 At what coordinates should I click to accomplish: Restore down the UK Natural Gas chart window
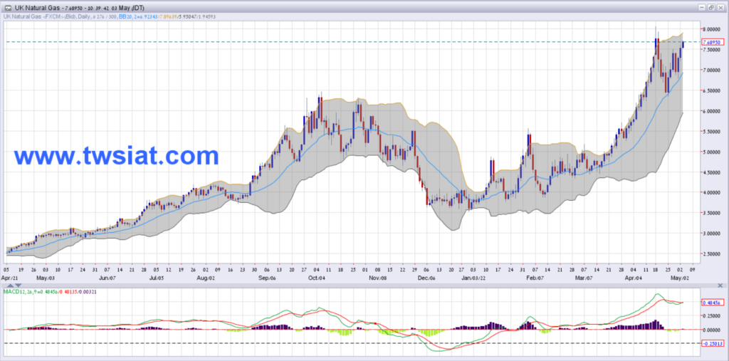[711, 8]
